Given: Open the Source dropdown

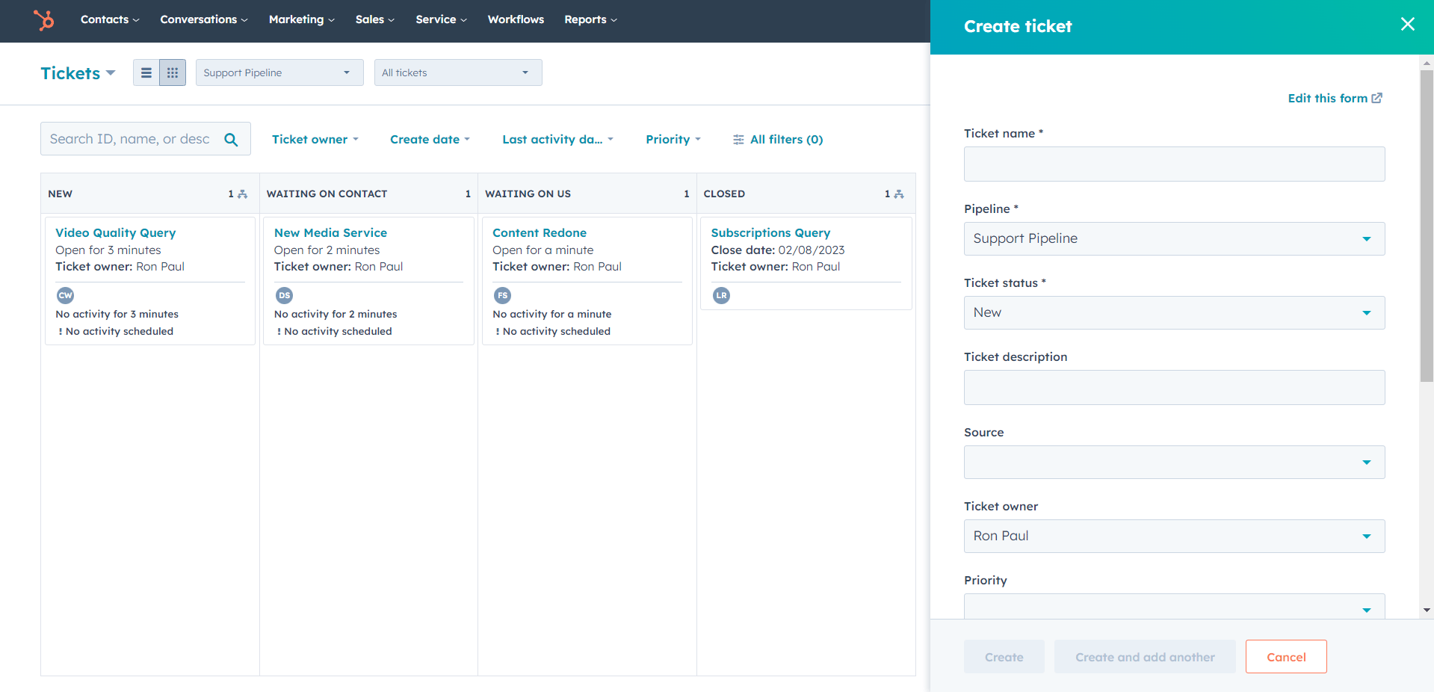Looking at the screenshot, I should (x=1174, y=462).
